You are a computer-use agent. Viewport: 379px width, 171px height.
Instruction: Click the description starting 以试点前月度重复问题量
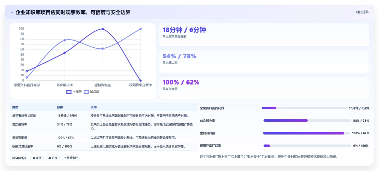tap(133, 138)
